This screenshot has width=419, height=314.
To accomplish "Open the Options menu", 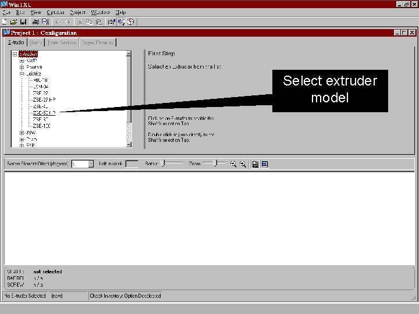I will point(56,12).
